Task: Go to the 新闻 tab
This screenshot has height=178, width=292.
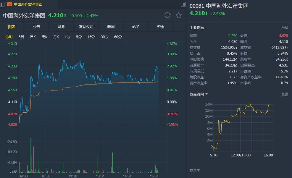Action: (111, 27)
